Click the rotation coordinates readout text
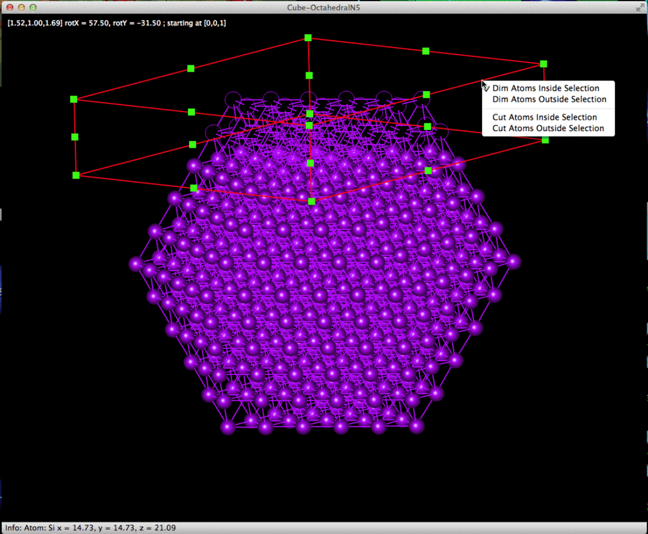The width and height of the screenshot is (648, 534). point(116,23)
